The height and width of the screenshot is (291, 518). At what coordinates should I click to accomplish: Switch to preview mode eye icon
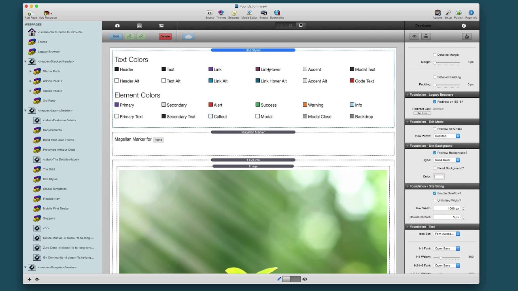click(x=305, y=279)
